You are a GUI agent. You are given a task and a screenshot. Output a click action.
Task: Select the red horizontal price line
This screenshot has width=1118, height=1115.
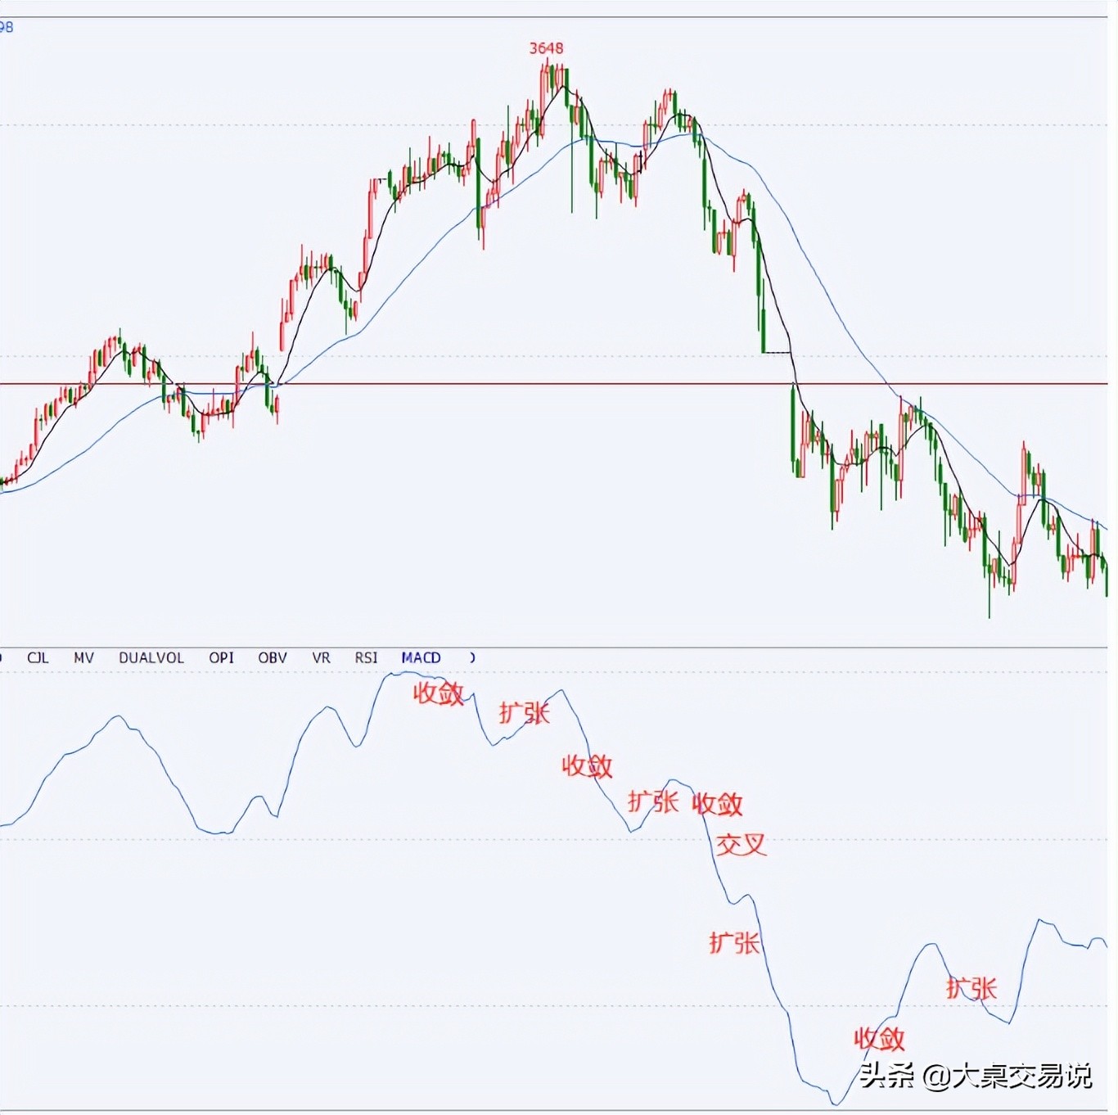click(x=573, y=384)
